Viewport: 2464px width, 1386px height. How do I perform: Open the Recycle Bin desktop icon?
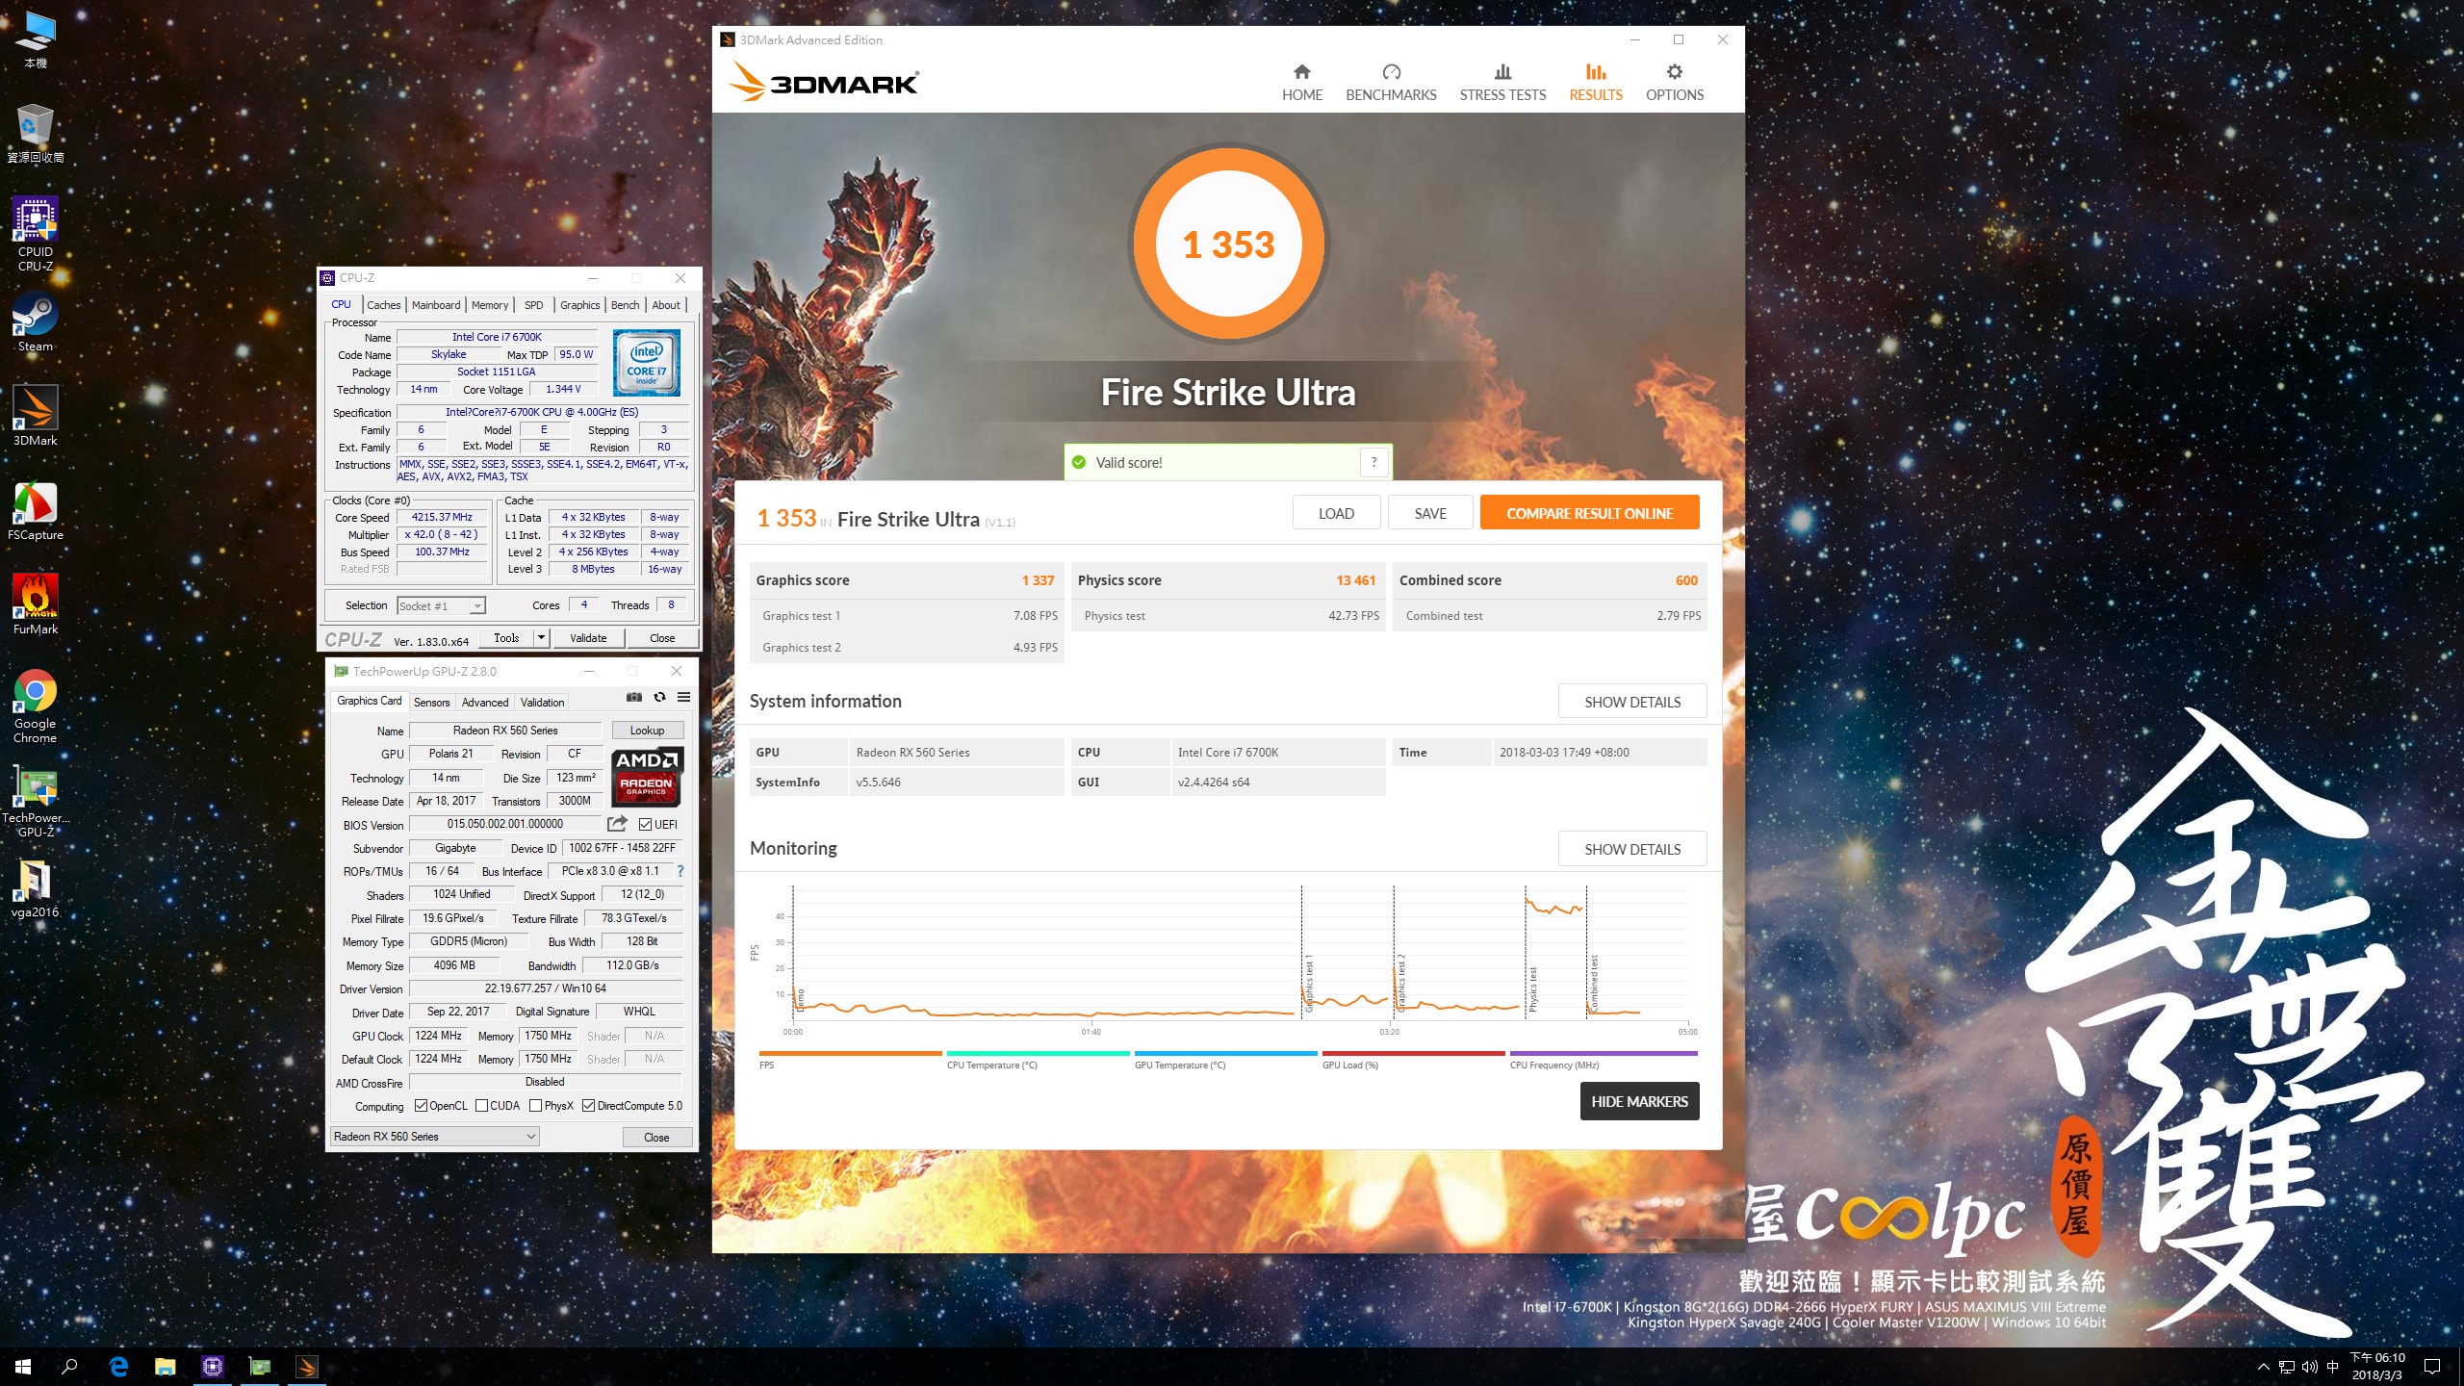(x=35, y=133)
